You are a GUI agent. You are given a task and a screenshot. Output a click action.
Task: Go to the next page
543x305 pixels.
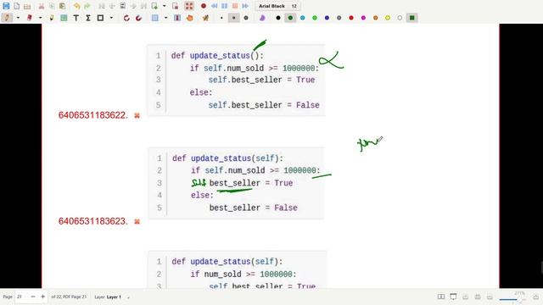(133, 6)
